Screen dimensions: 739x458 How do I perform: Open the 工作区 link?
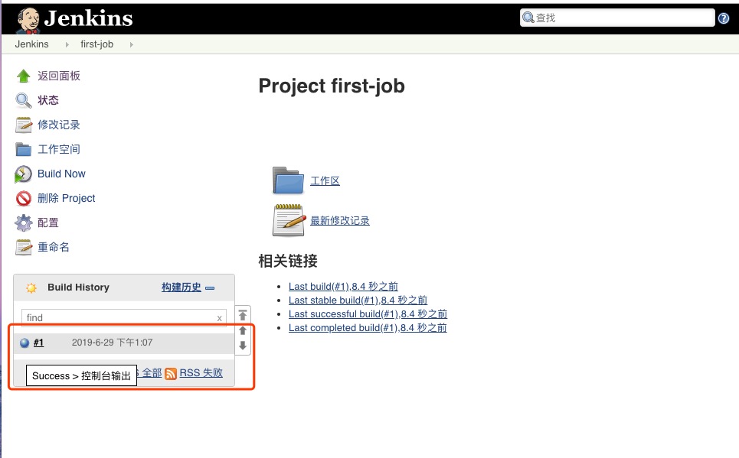pyautogui.click(x=325, y=180)
